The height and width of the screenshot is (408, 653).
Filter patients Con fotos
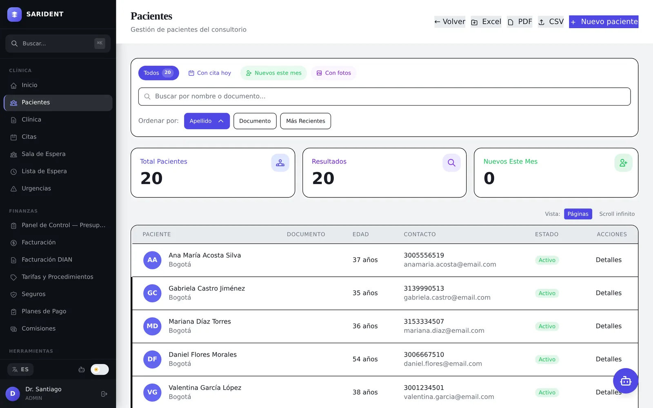click(x=333, y=73)
